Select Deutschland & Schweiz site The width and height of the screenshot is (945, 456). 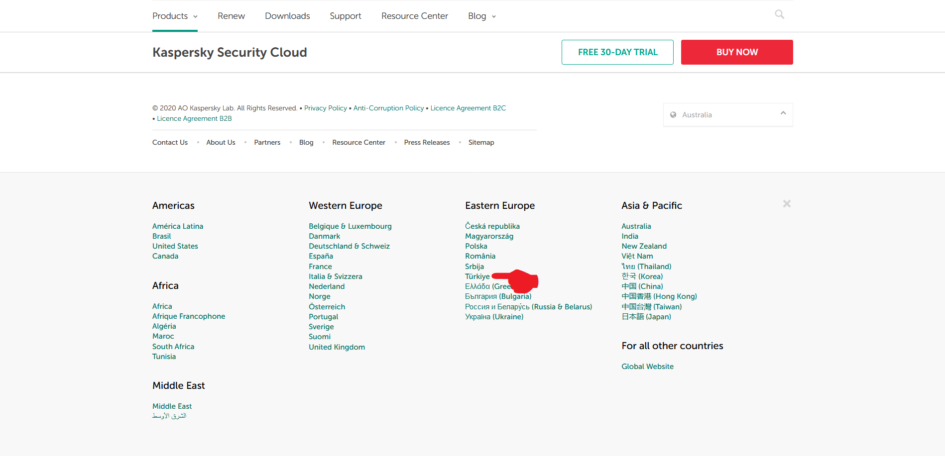coord(349,246)
